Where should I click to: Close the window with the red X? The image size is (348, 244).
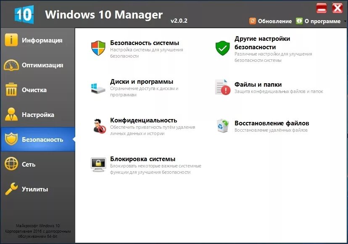tap(337, 8)
